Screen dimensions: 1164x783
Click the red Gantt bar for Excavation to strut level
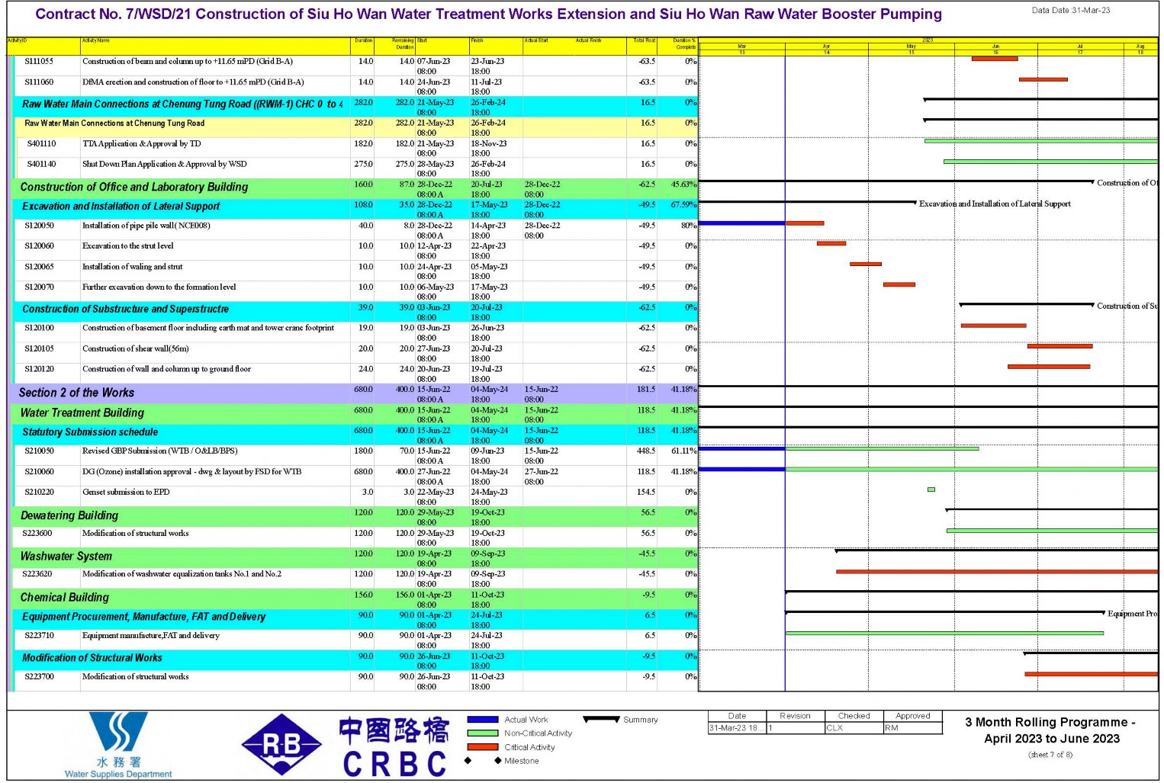(831, 243)
